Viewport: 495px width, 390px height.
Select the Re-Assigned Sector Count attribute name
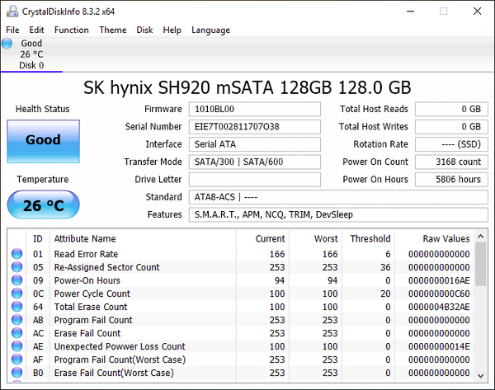pyautogui.click(x=107, y=267)
